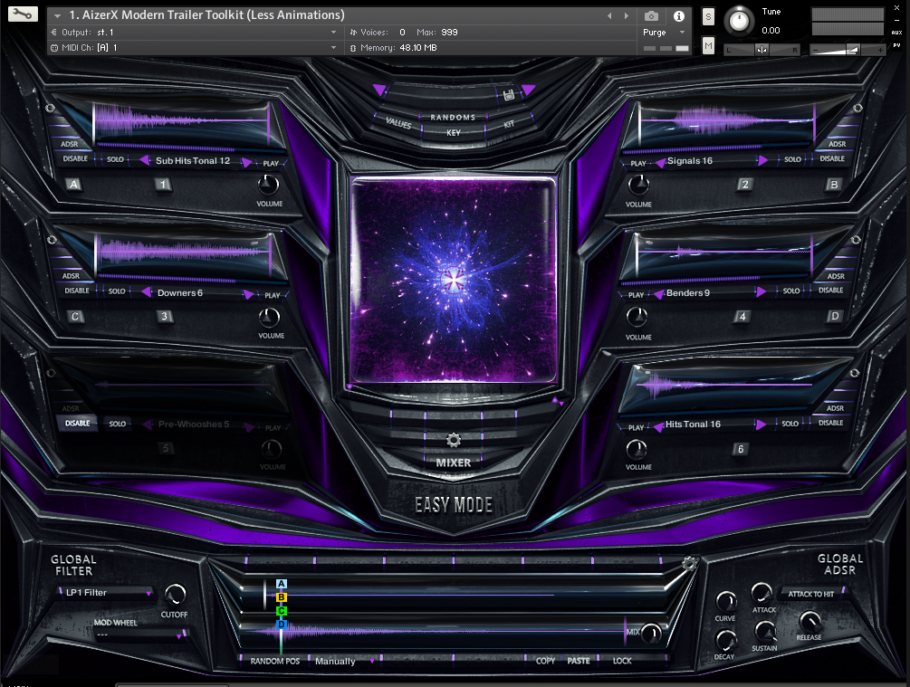
Task: Switch to the Values randoms tab
Action: [x=398, y=122]
